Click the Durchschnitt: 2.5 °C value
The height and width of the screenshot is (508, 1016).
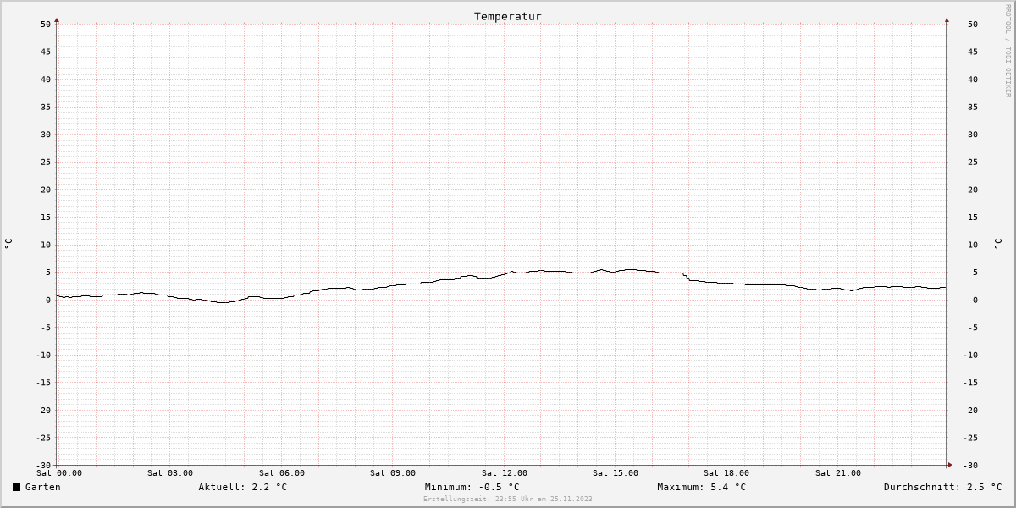pyautogui.click(x=942, y=487)
